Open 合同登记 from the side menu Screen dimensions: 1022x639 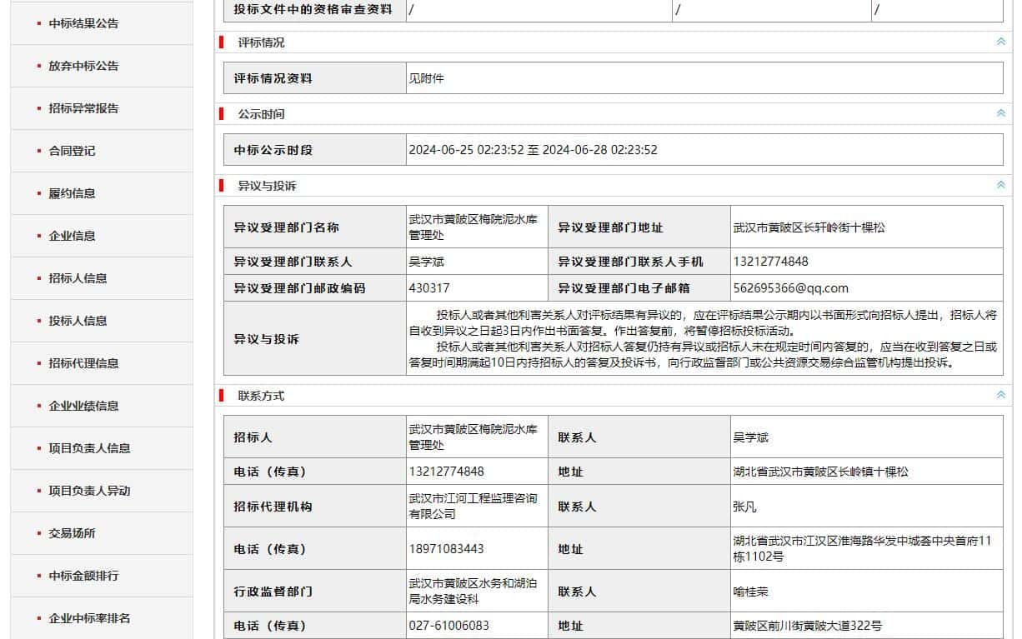pyautogui.click(x=72, y=151)
